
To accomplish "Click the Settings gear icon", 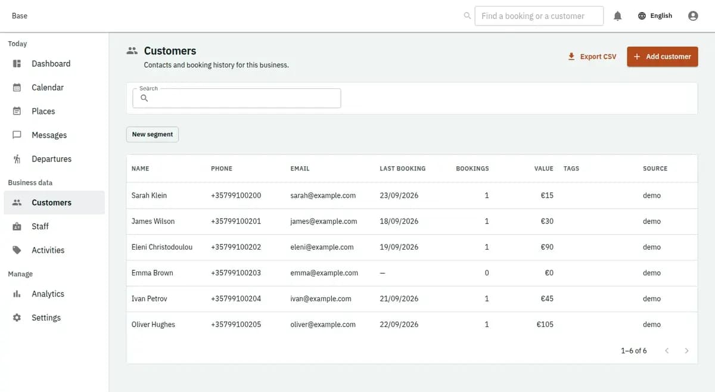I will click(x=17, y=318).
